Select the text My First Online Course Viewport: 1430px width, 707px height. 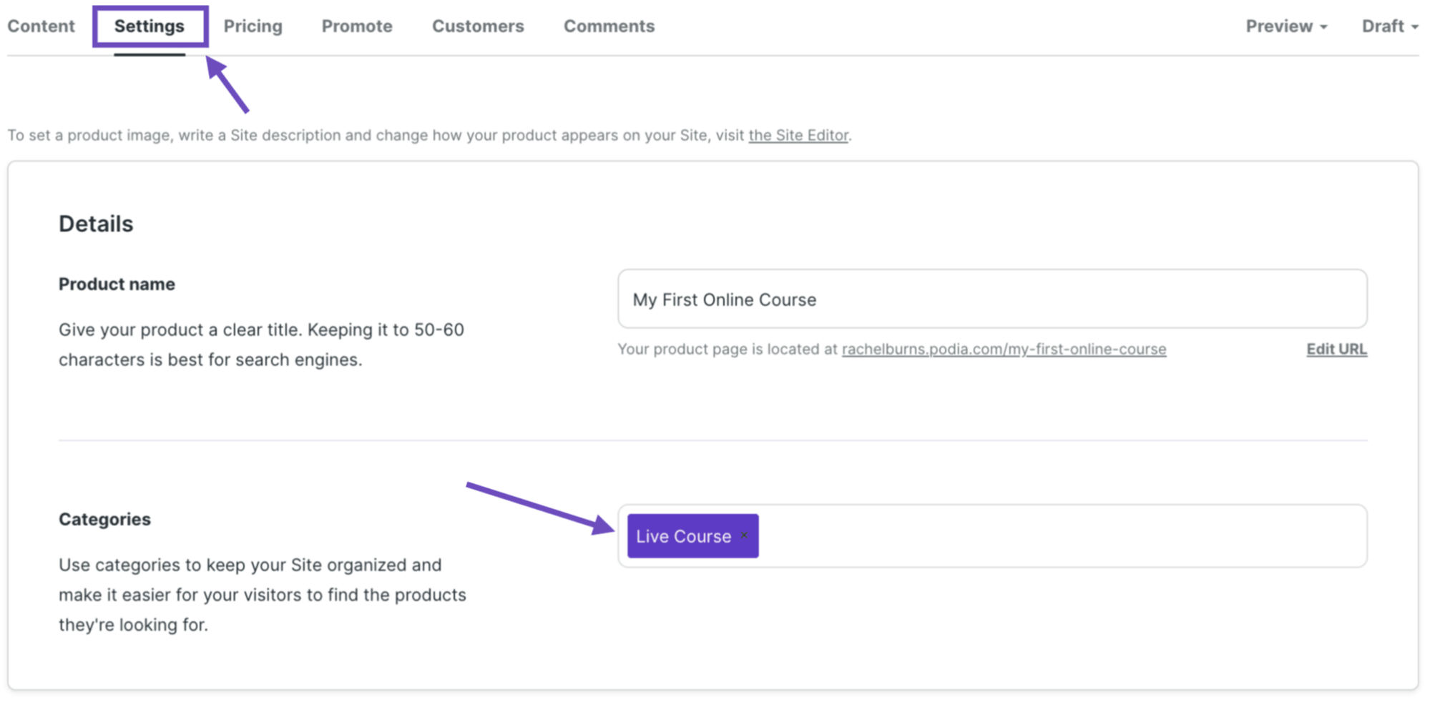(x=725, y=300)
